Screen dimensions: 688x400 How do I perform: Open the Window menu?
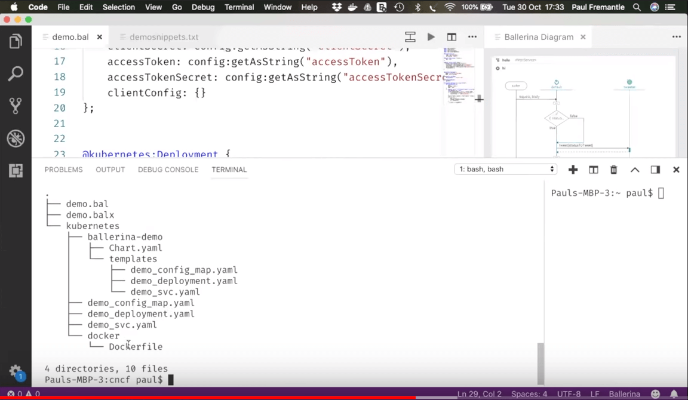point(277,7)
